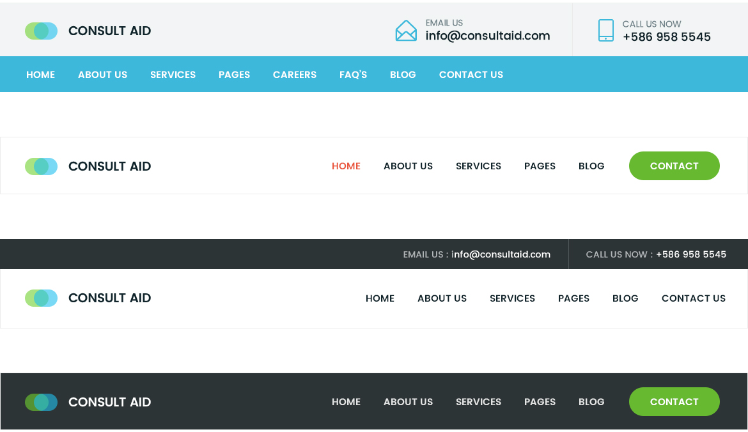The height and width of the screenshot is (432, 748).
Task: Click info@consultaid.com in the dark top strip
Action: (501, 254)
